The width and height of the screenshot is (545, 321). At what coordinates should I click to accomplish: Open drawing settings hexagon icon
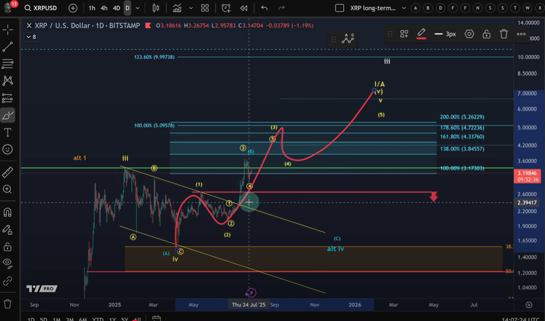(x=469, y=34)
